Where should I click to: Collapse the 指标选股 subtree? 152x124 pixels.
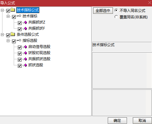pyautogui.click(x=8, y=41)
